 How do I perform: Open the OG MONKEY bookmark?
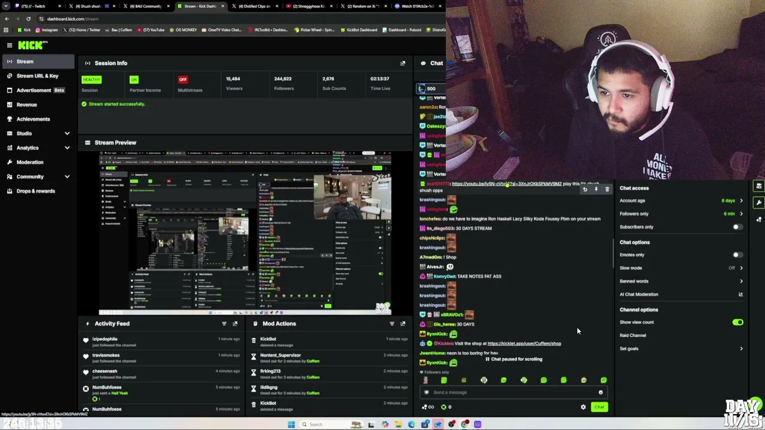[183, 30]
